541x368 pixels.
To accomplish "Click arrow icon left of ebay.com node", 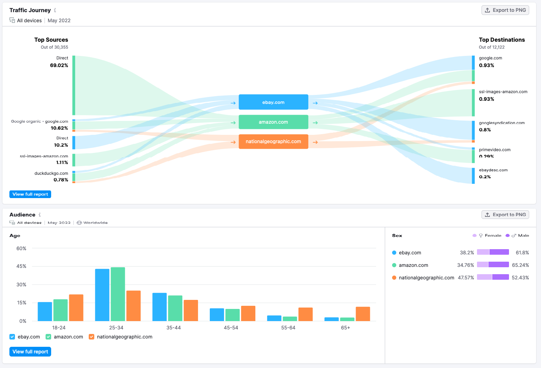I will coord(233,103).
